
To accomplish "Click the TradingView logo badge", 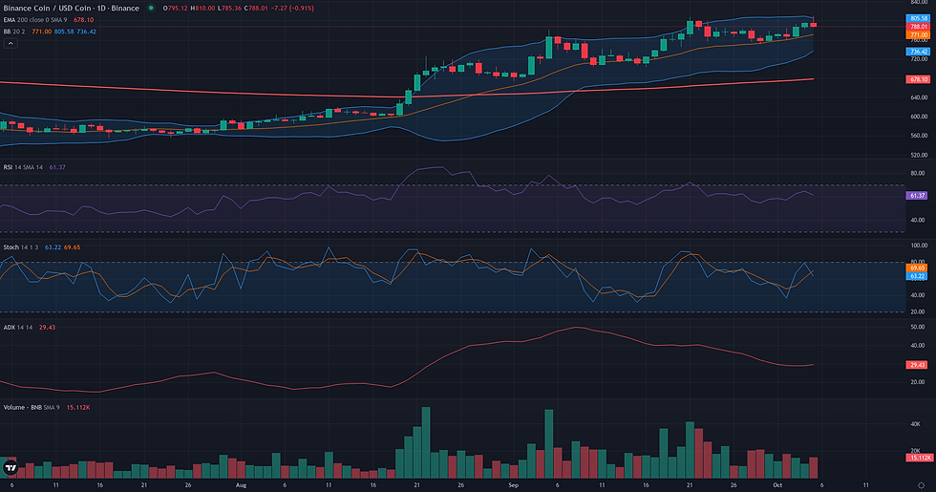I will point(11,467).
